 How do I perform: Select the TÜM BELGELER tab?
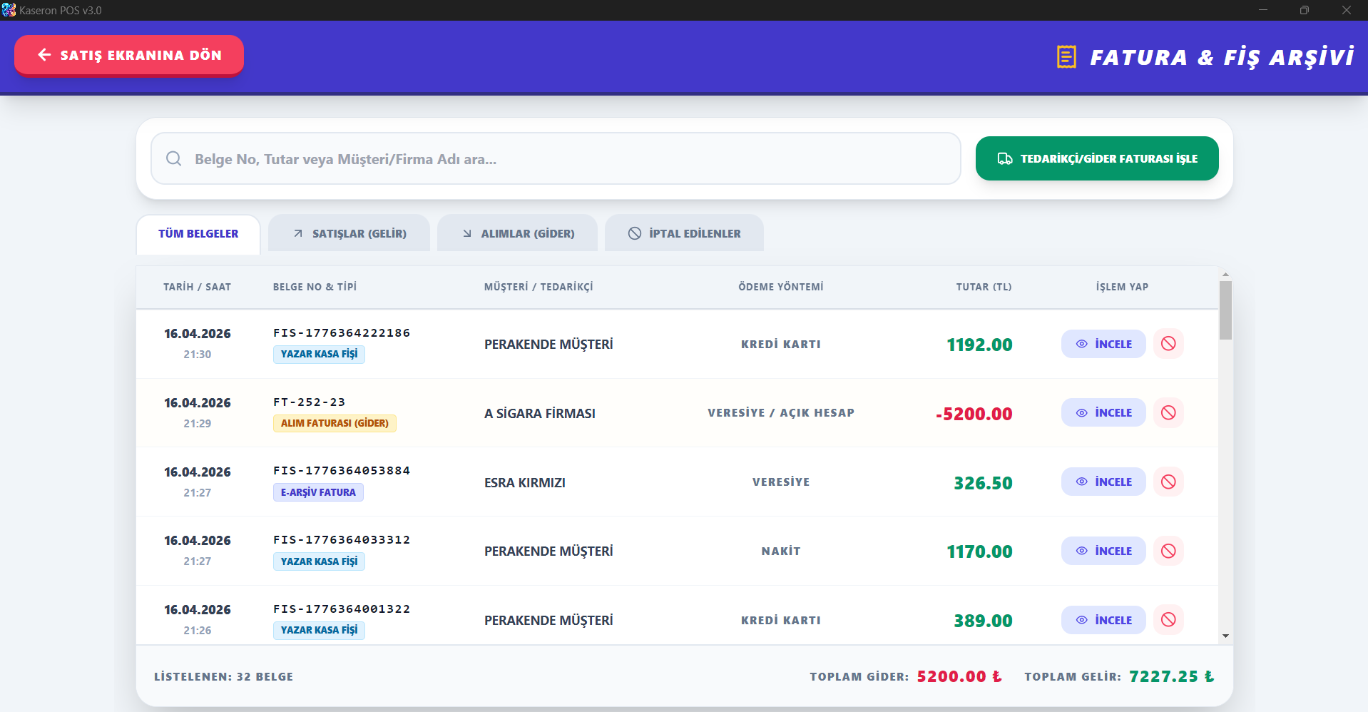198,234
